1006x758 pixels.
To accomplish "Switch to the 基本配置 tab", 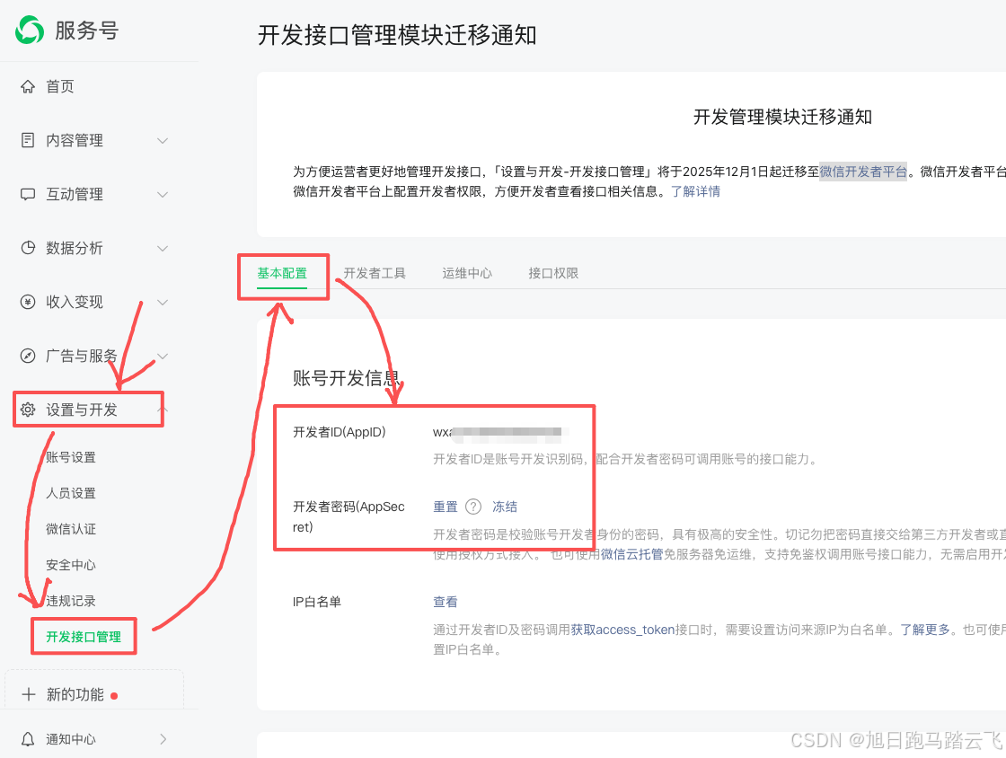I will (282, 273).
